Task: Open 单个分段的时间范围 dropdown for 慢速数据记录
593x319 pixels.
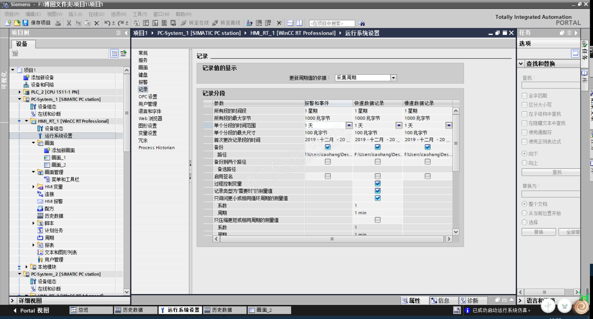Action: click(x=449, y=125)
